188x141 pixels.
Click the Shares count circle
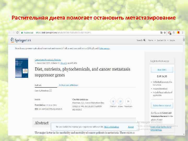120,101
